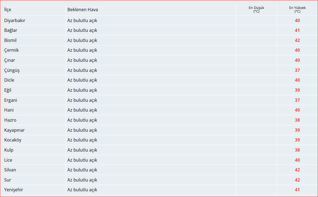Image resolution: width=318 pixels, height=197 pixels.
Task: Click the Bismil district name
Action: 10,40
